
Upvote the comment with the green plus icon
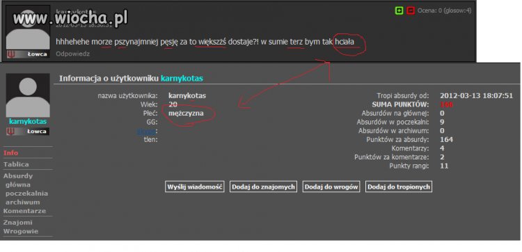point(399,10)
